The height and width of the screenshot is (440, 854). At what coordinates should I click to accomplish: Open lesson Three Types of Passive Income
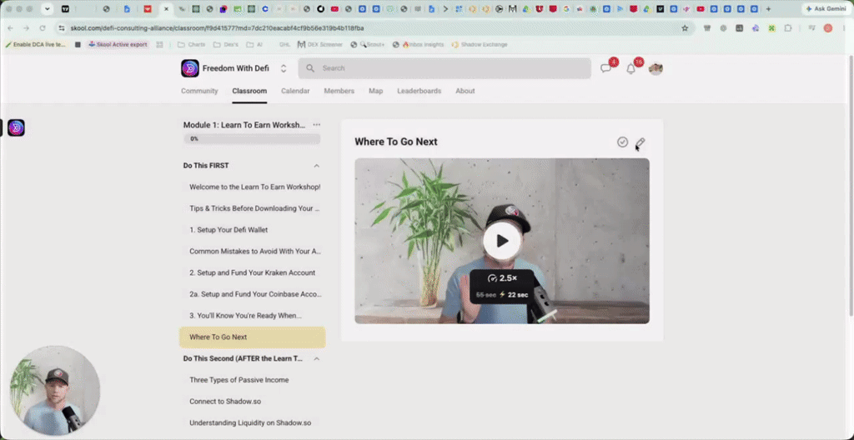tap(253, 380)
